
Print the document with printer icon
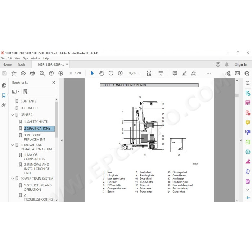point(32,73)
